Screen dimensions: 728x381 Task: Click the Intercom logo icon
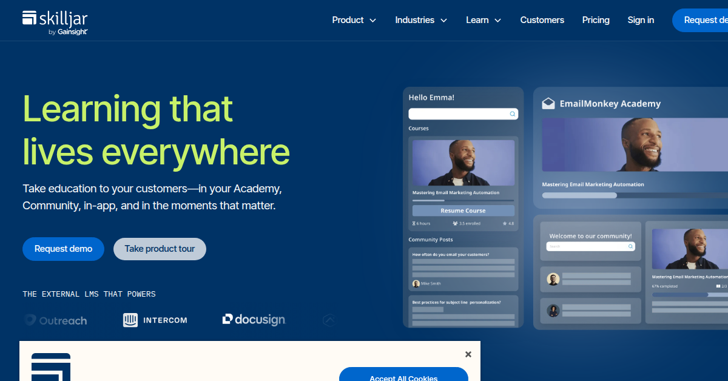pyautogui.click(x=130, y=320)
